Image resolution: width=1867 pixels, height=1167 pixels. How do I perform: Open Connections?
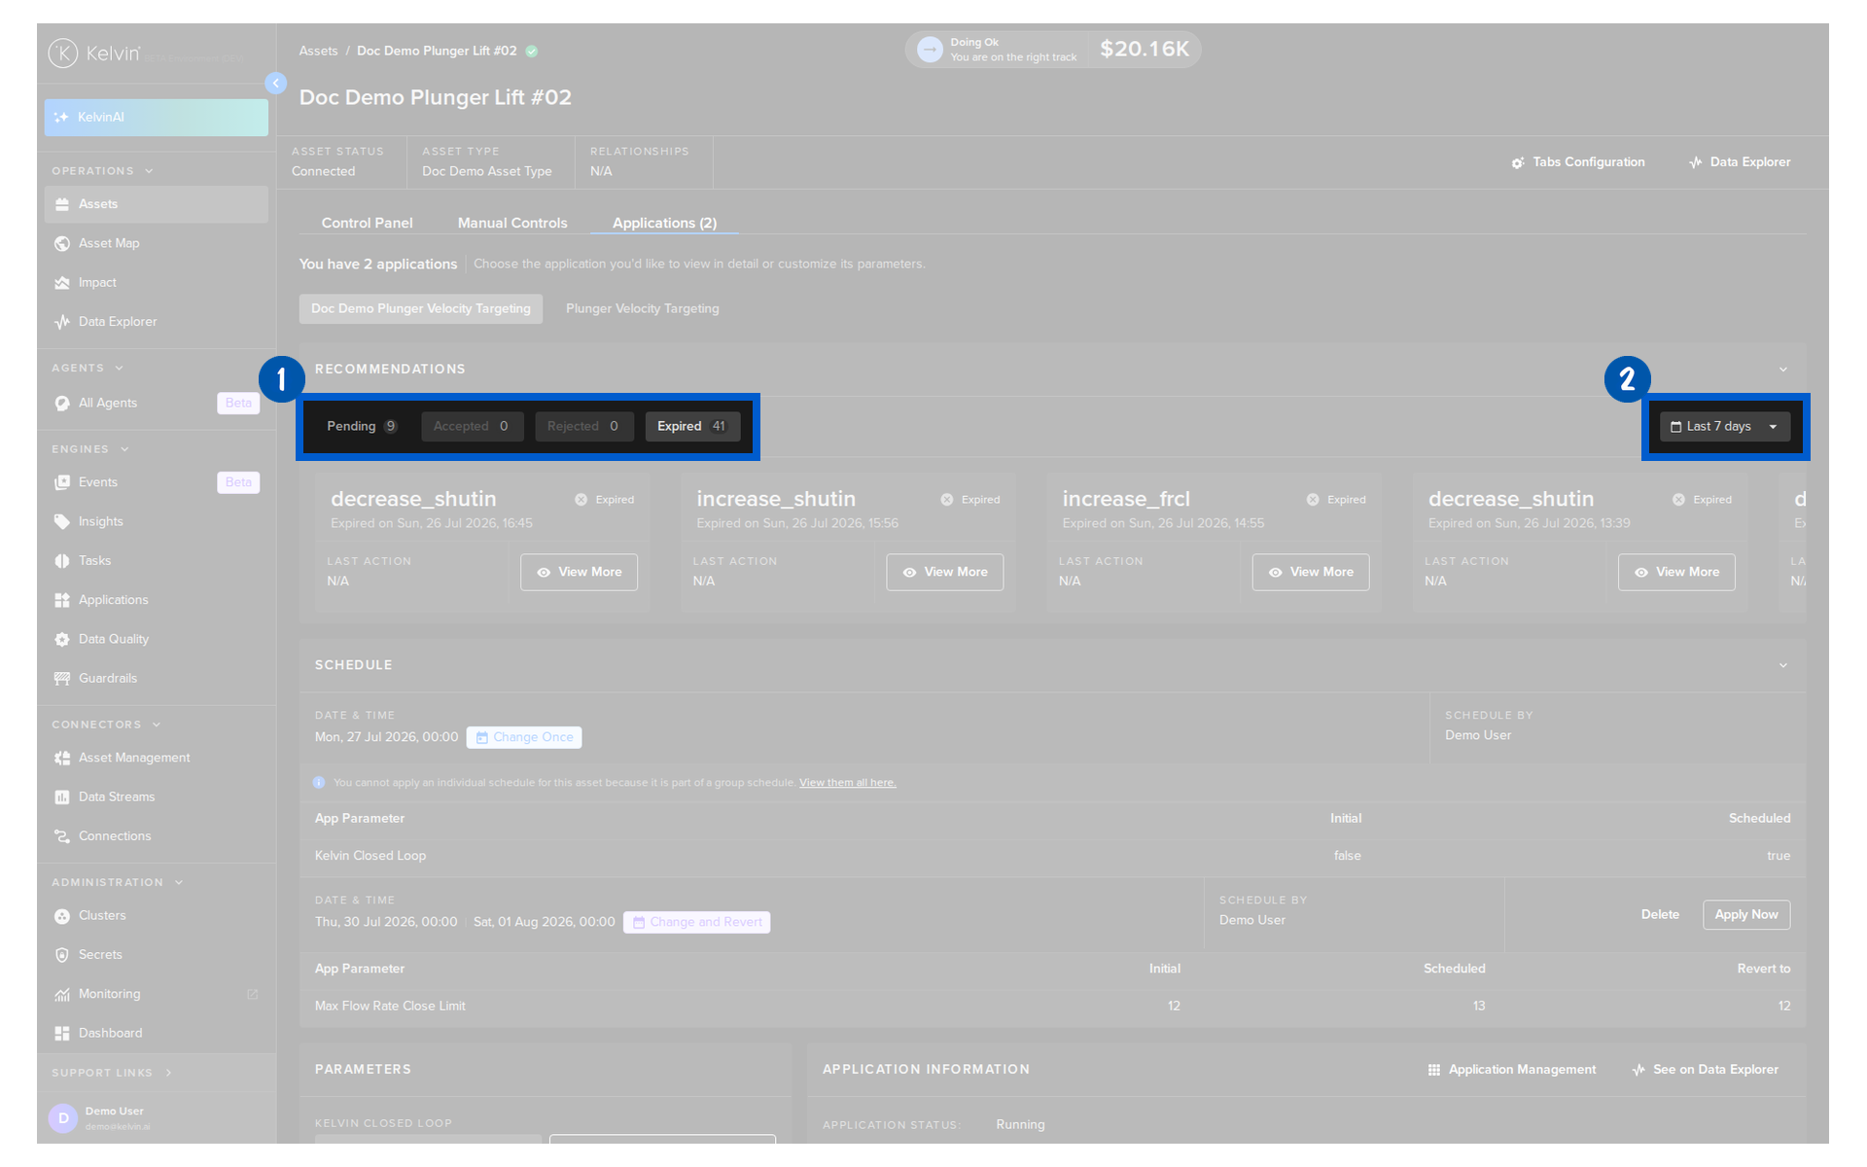click(156, 836)
